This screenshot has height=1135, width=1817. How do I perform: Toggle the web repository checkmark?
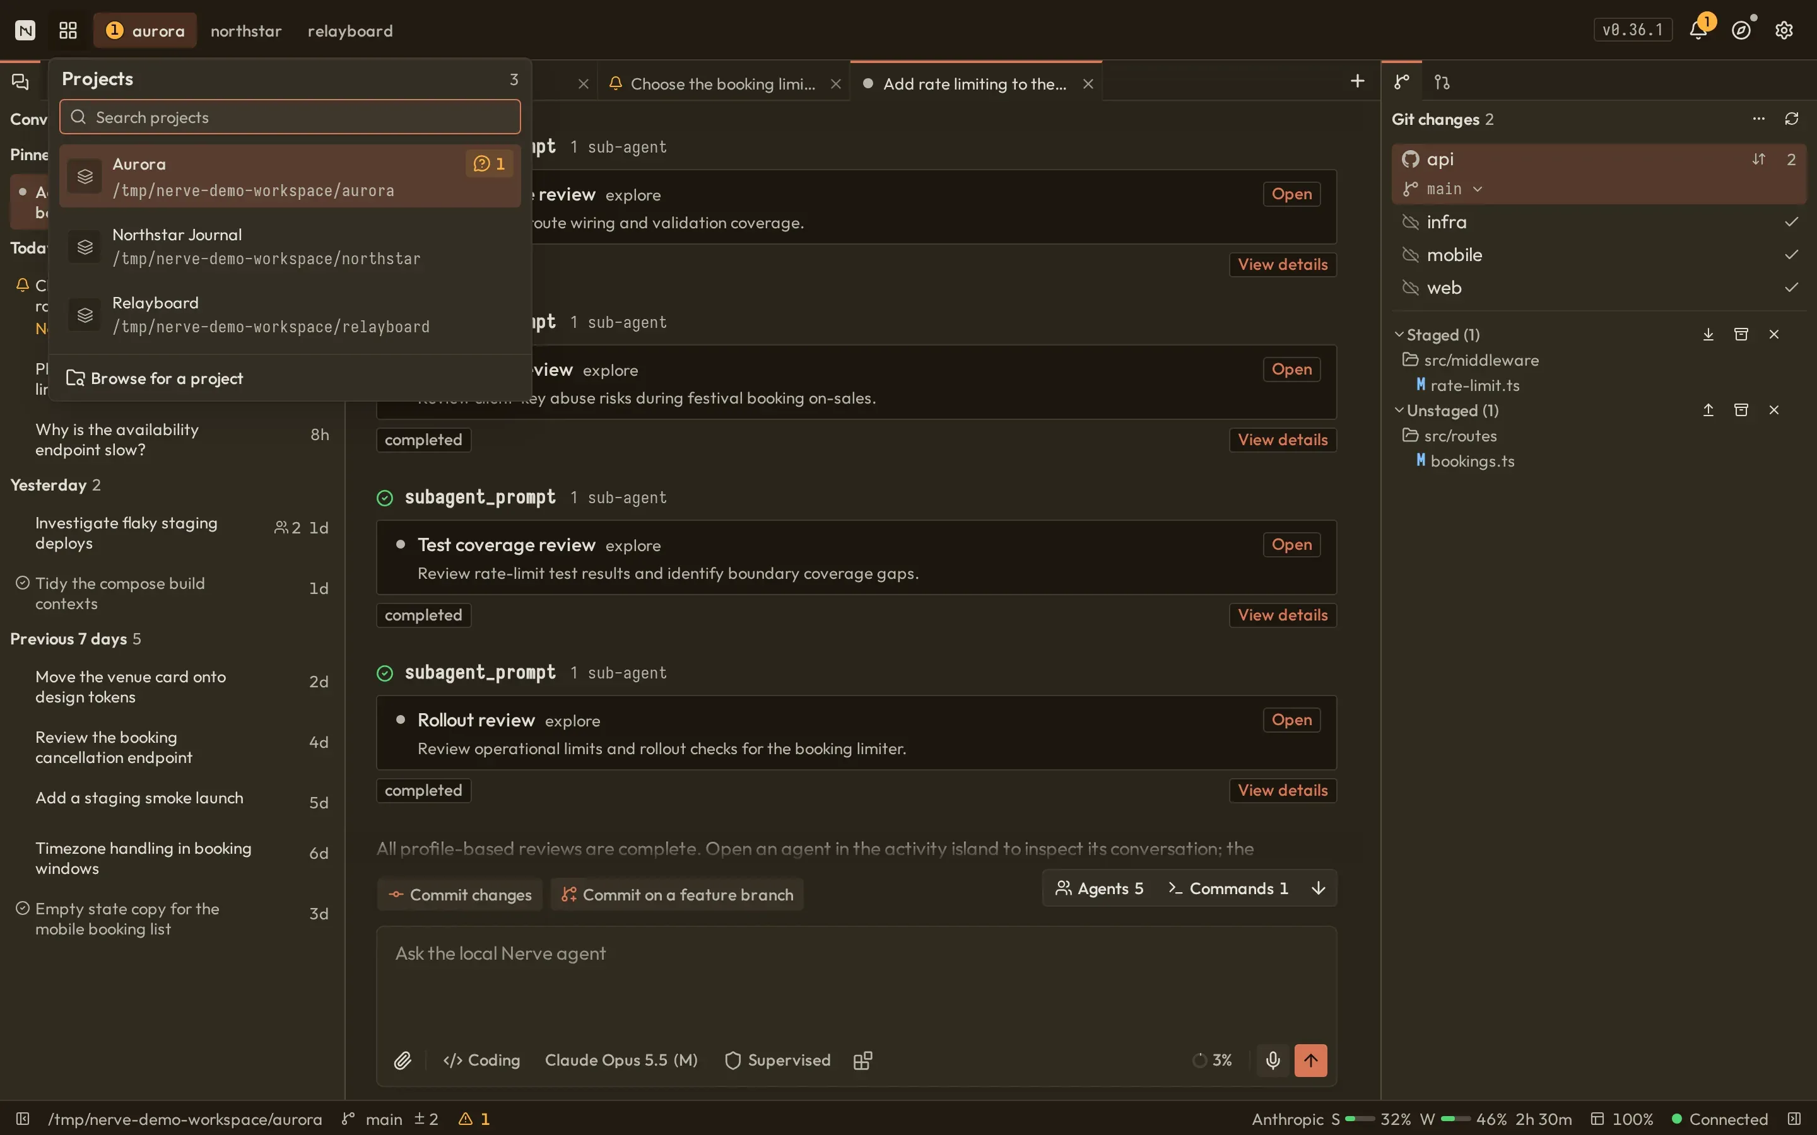tap(1792, 288)
